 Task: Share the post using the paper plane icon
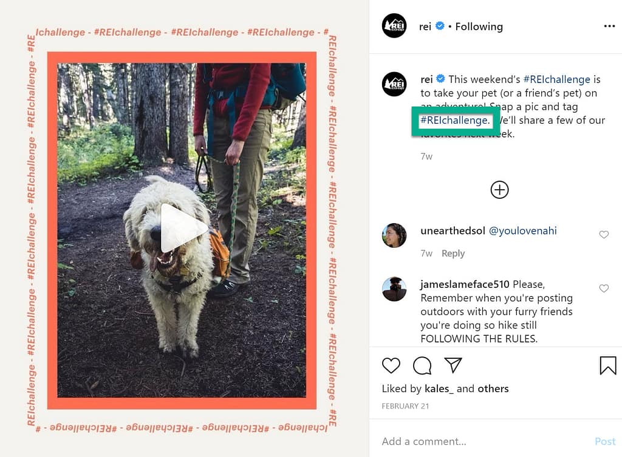[x=453, y=365]
